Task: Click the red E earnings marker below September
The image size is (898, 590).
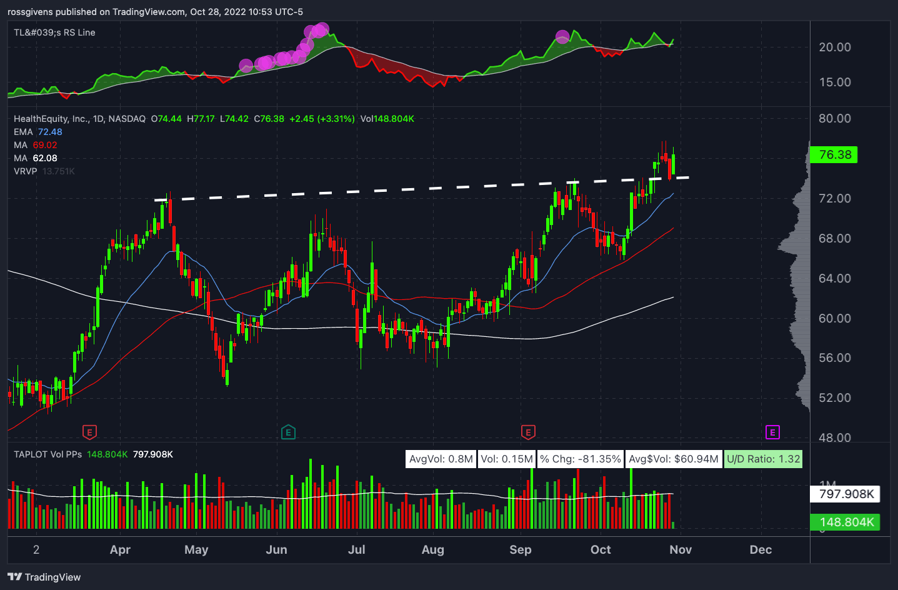Action: 528,432
